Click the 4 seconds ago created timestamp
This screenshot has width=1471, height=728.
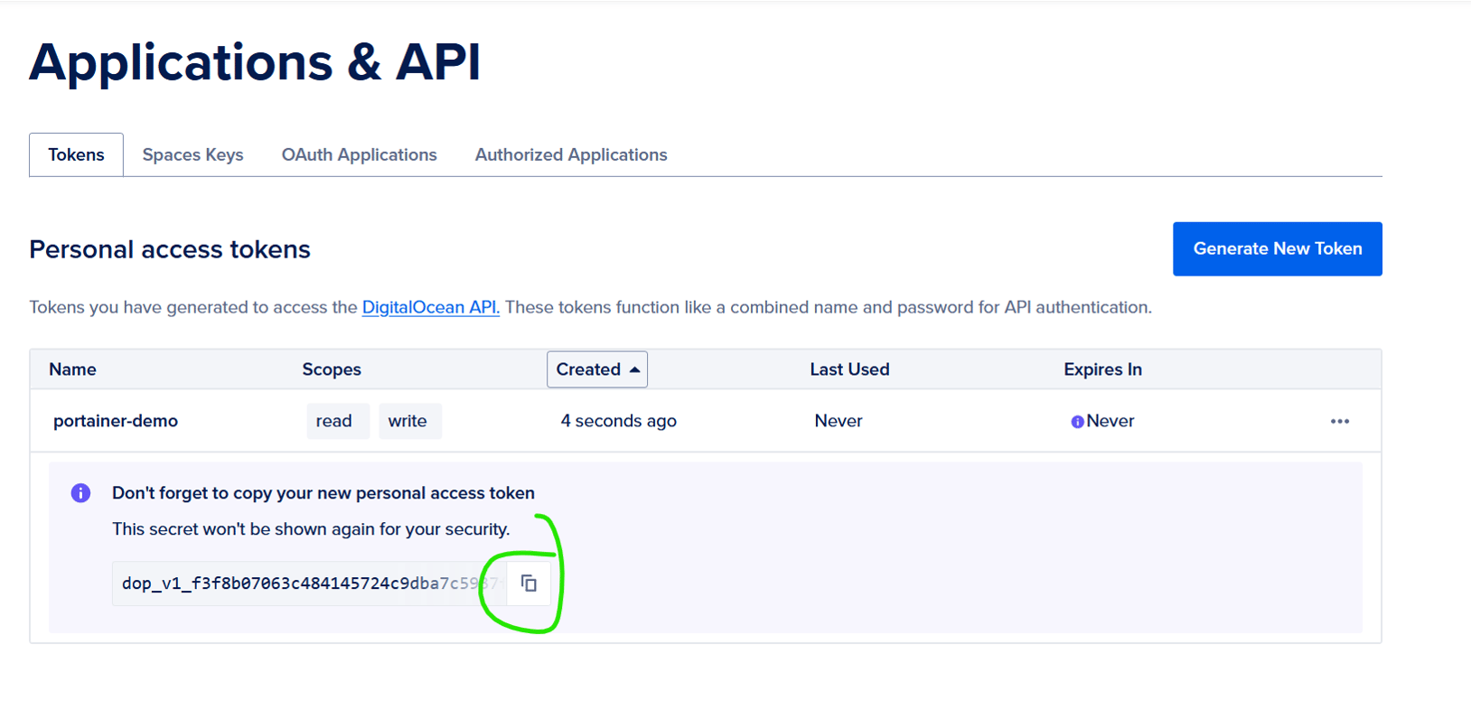(618, 421)
